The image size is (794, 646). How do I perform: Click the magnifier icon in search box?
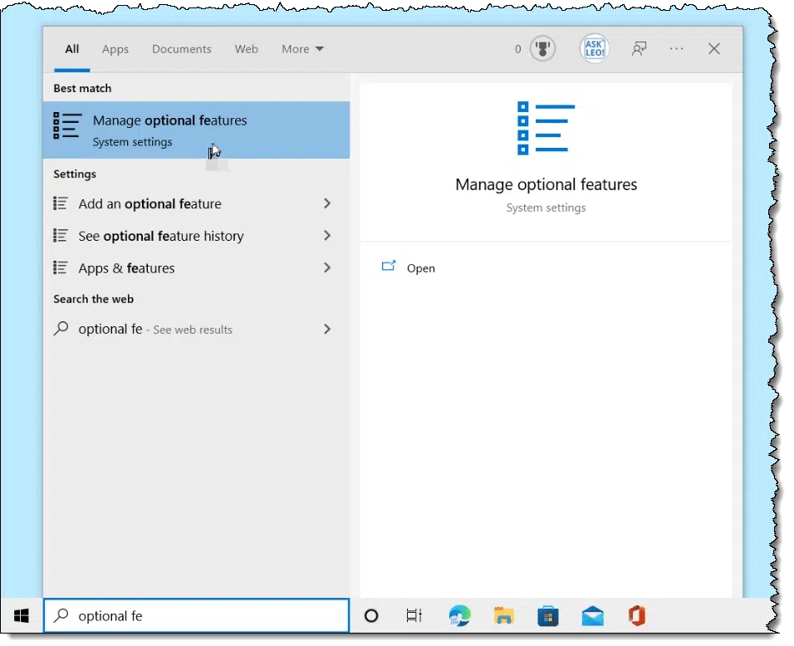point(61,615)
